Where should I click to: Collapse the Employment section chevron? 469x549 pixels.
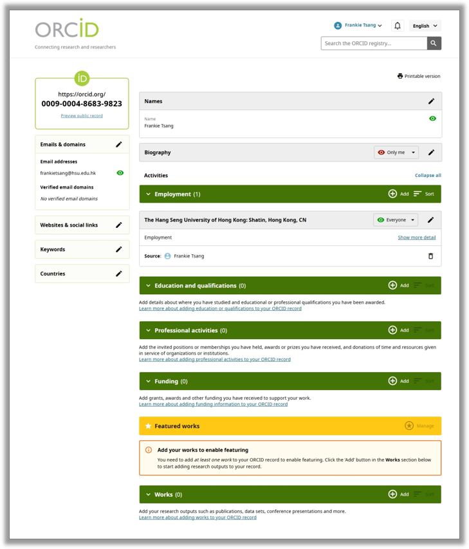pyautogui.click(x=148, y=194)
